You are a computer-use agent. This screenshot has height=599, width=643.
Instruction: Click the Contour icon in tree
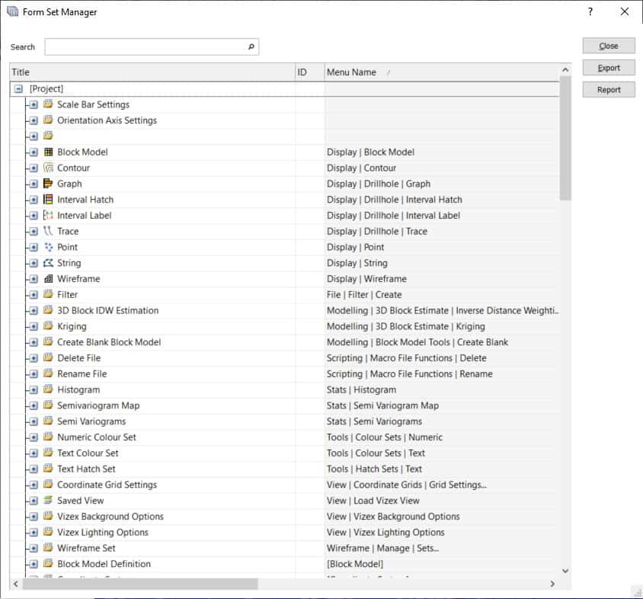49,168
